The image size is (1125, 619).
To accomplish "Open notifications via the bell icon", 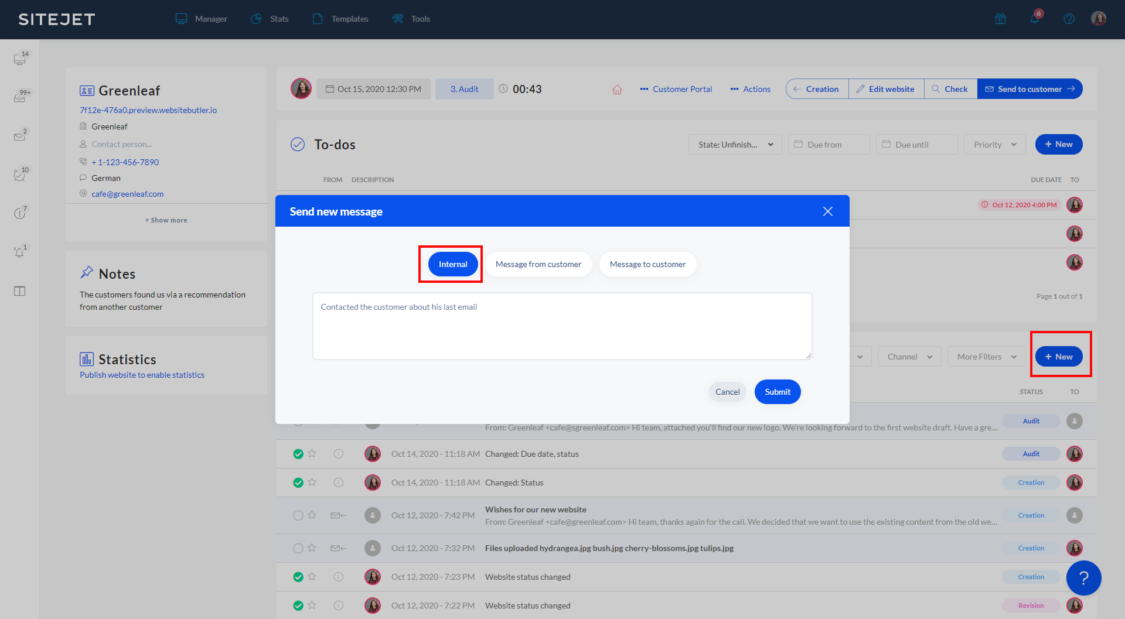I will [1034, 19].
